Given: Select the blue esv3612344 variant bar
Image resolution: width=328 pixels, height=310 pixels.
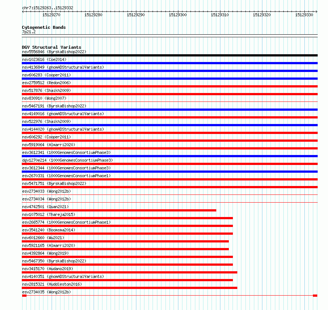Looking at the screenshot, I should (170, 172).
